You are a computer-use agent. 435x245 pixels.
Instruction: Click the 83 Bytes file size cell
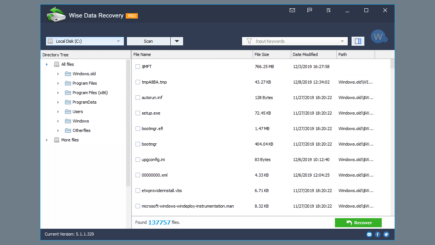coord(262,160)
